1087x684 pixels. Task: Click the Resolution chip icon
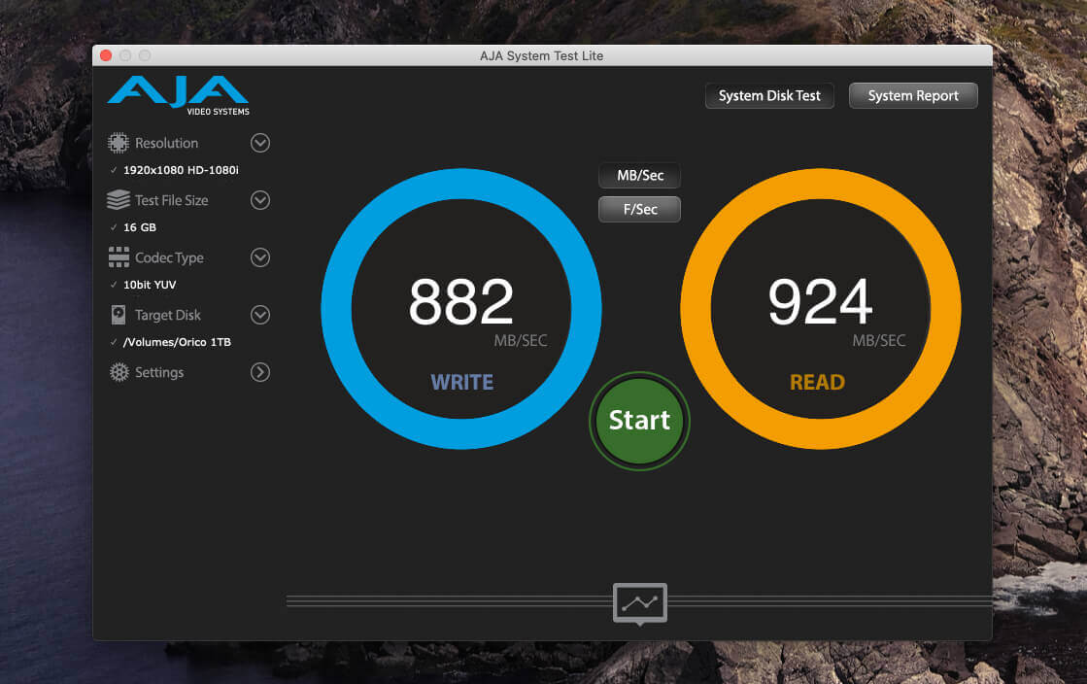click(x=118, y=143)
